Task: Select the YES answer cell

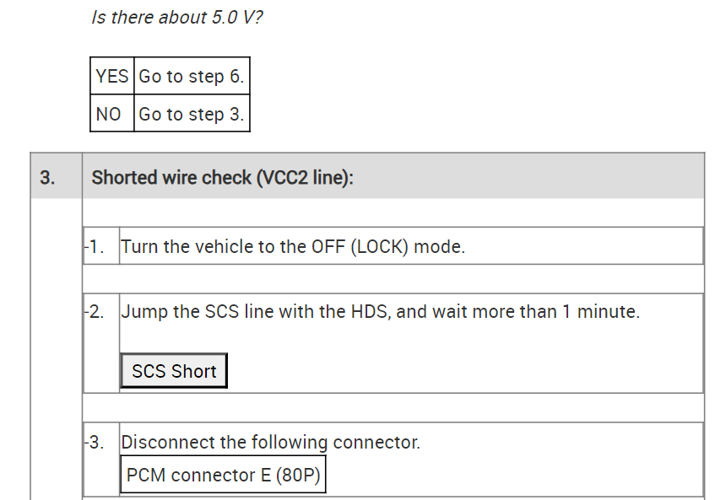Action: coord(112,77)
